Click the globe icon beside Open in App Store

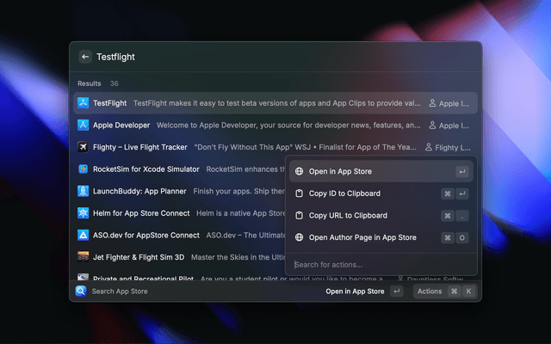click(299, 171)
